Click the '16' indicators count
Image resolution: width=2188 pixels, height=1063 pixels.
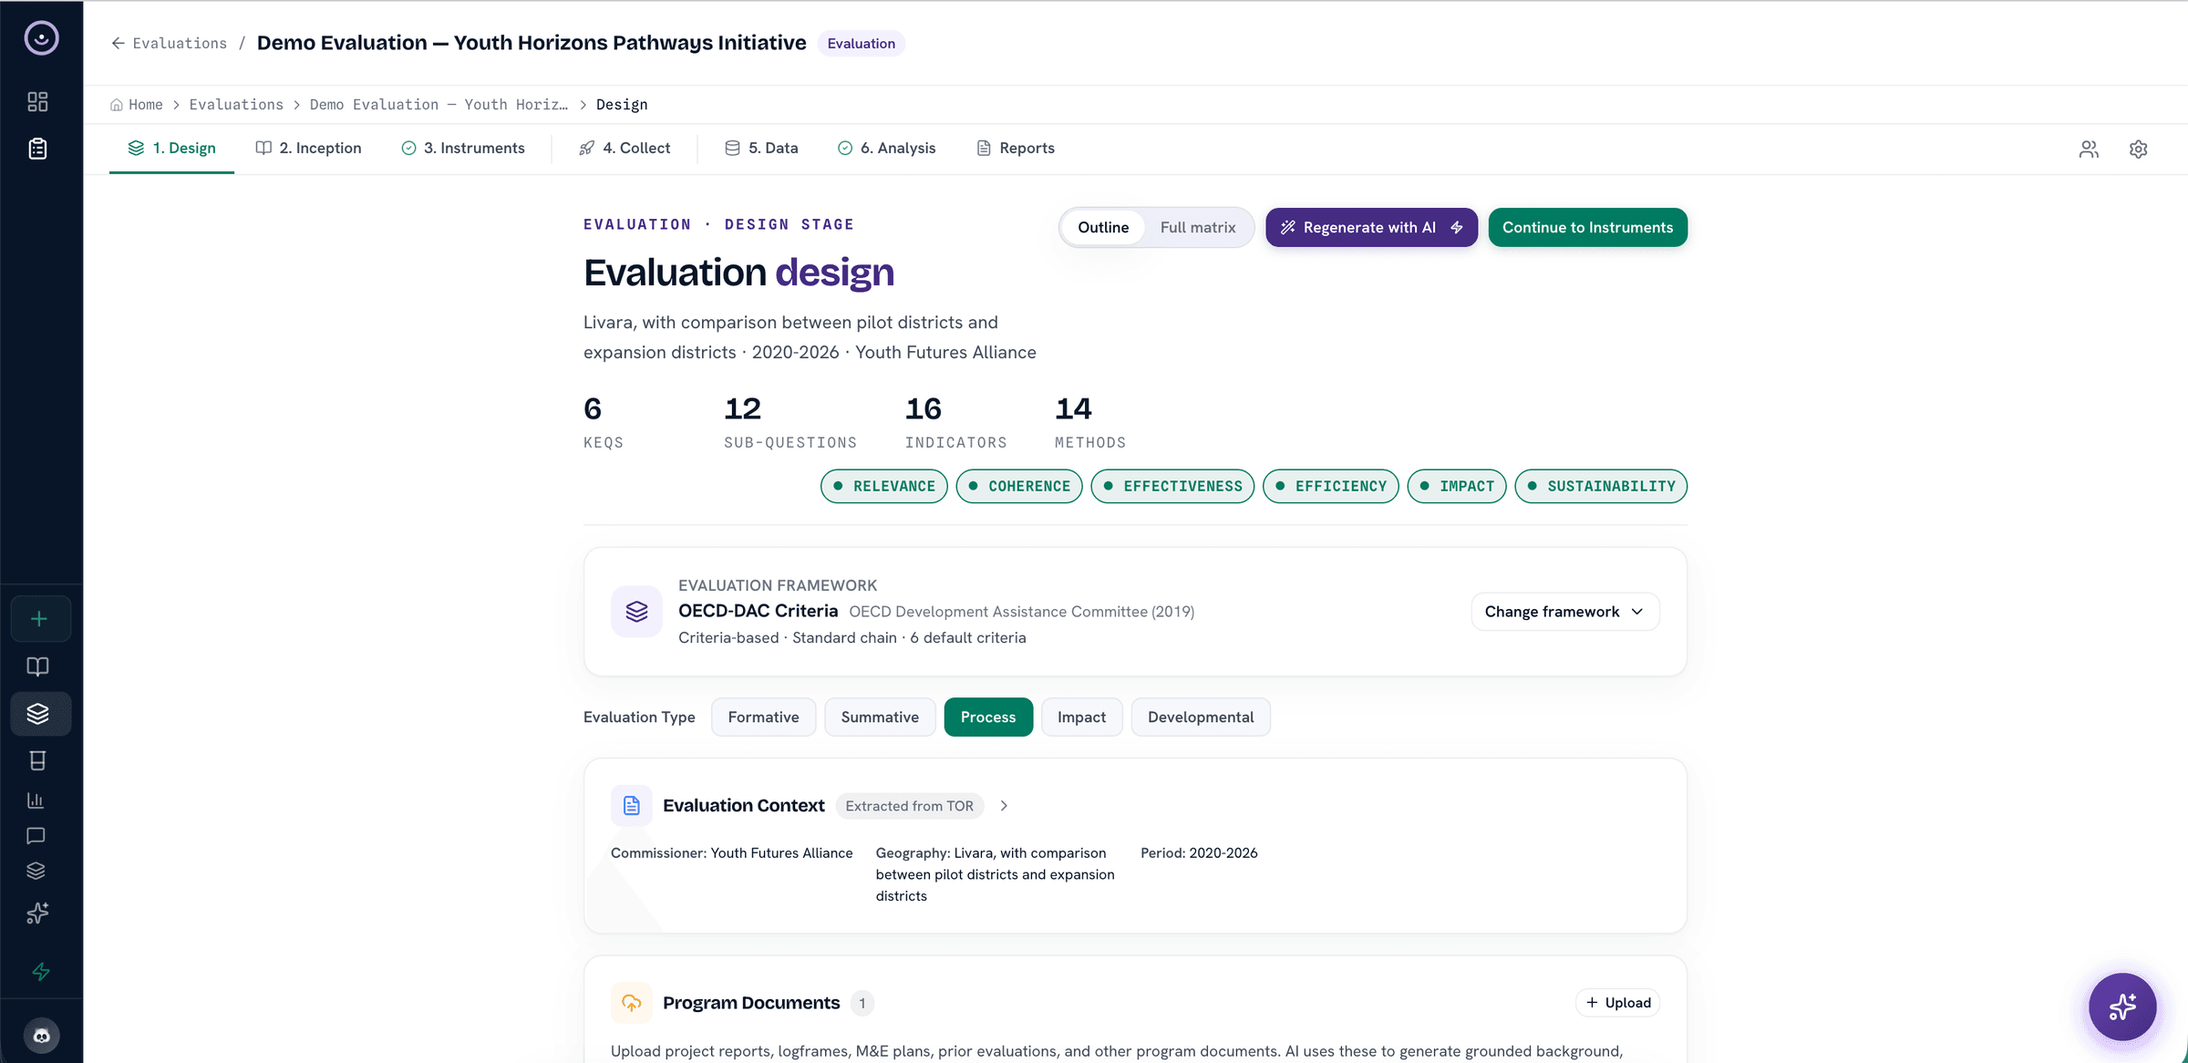click(x=923, y=408)
